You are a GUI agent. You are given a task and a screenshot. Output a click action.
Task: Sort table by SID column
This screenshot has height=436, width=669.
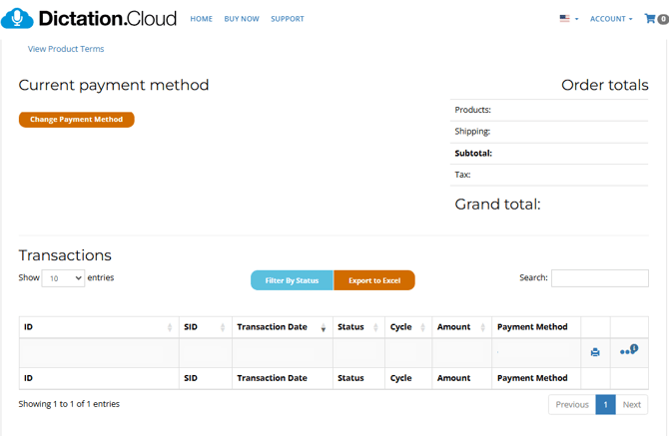[204, 327]
